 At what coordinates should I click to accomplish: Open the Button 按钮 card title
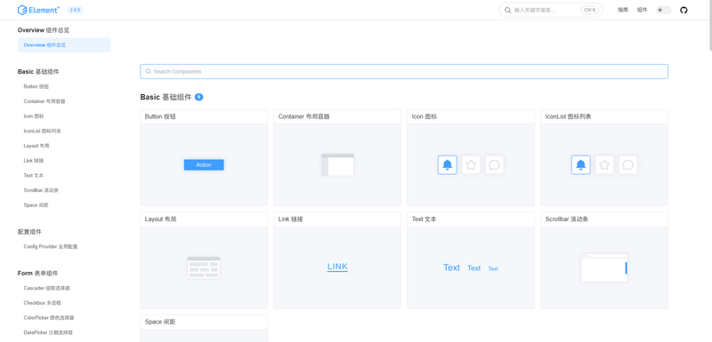tap(160, 117)
